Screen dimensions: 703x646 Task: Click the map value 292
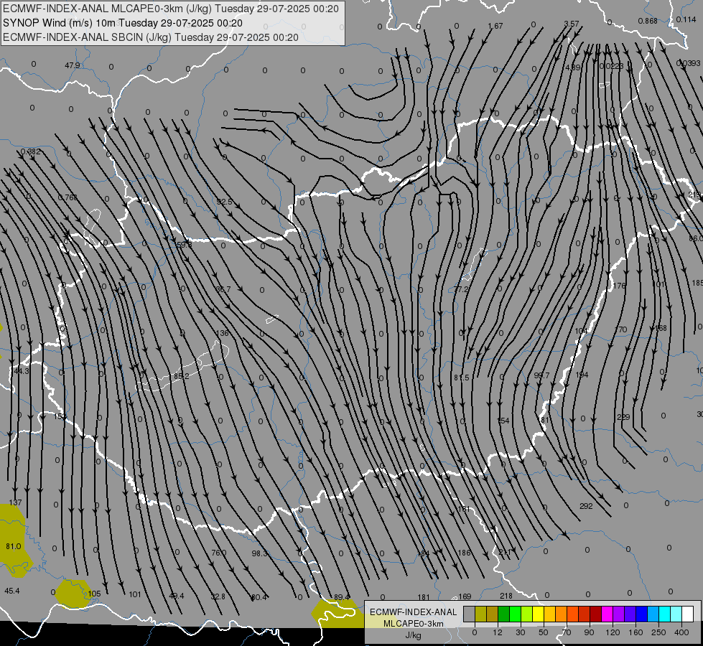586,506
